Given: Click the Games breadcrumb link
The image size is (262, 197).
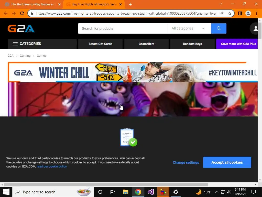Looking at the screenshot, I should coord(42,56).
